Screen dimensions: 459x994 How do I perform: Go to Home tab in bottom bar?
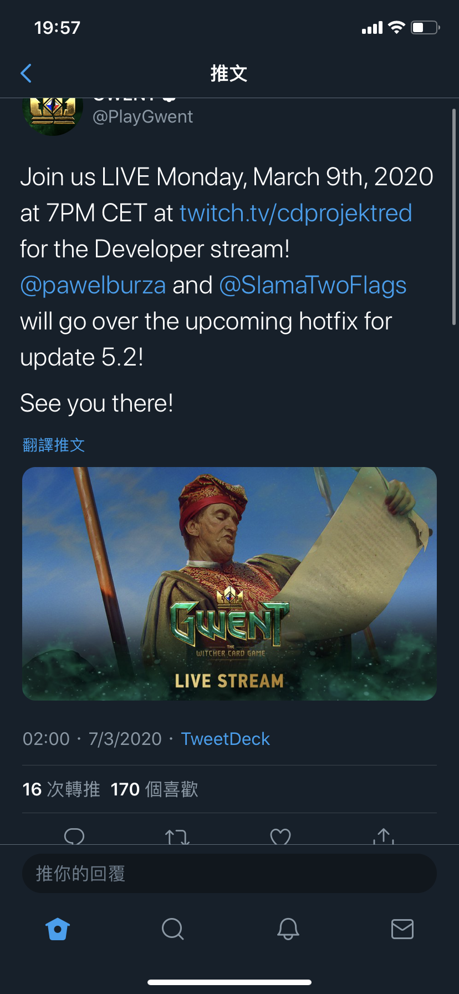[58, 929]
